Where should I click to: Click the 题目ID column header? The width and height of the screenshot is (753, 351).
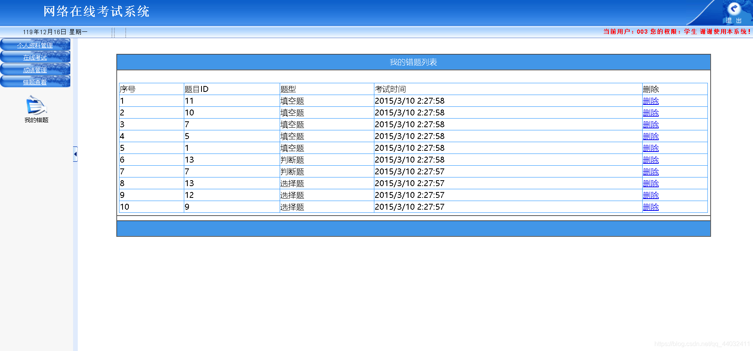tap(196, 89)
